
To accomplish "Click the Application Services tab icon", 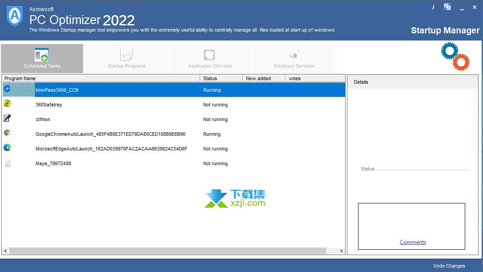I will click(x=209, y=55).
